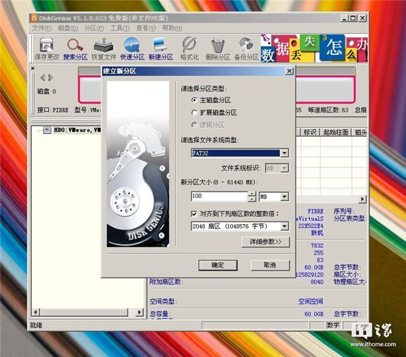Viewport: 406px width, 357px height.
Task: Click the 标识 column header
Action: coord(310,132)
